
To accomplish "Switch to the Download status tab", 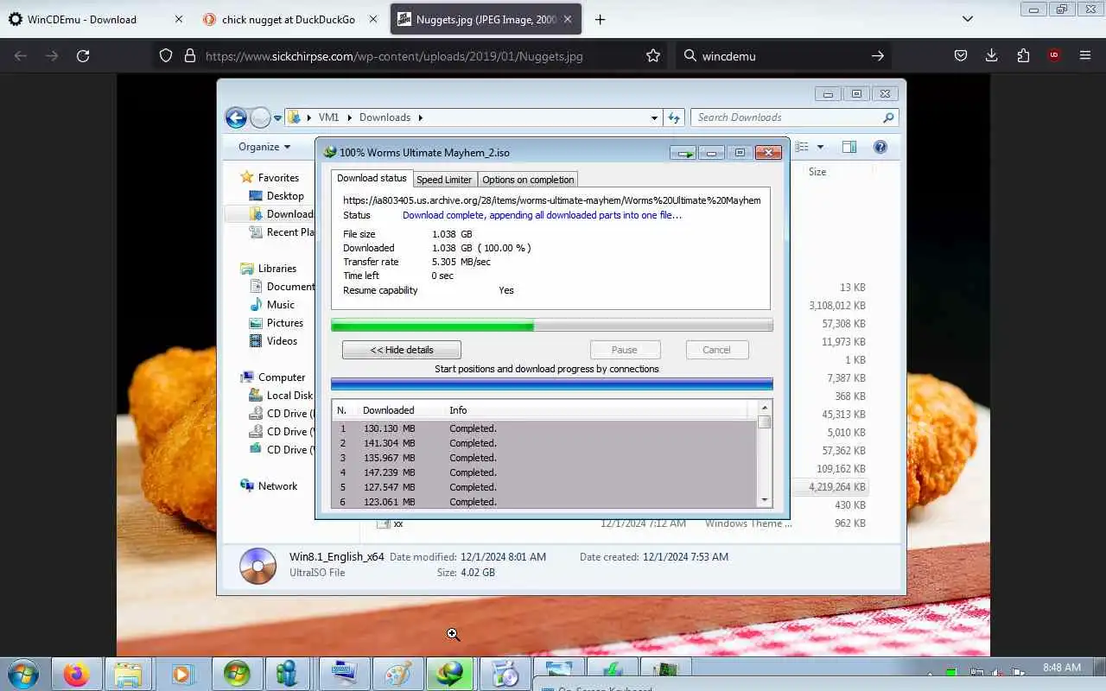I will click(372, 178).
